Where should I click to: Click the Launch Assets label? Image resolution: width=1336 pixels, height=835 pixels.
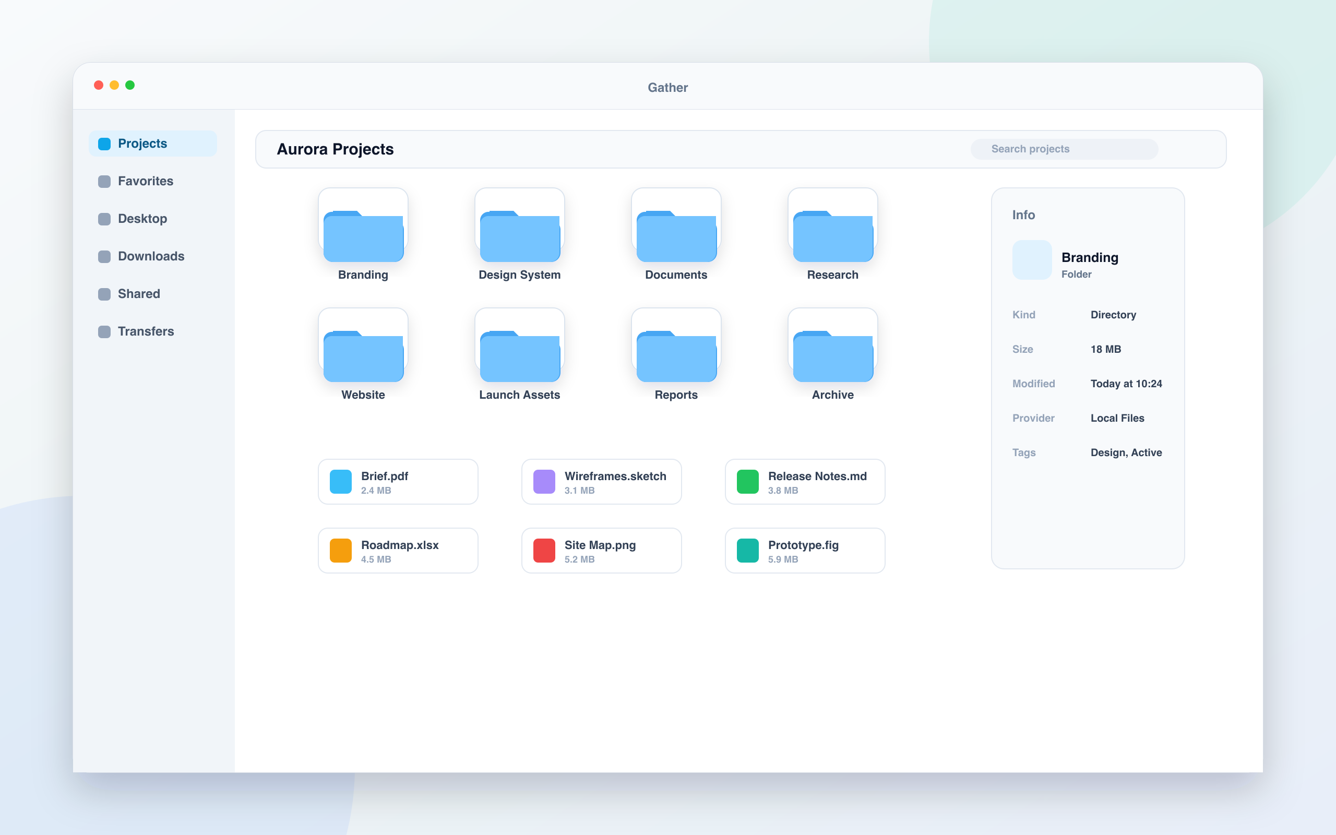tap(519, 395)
